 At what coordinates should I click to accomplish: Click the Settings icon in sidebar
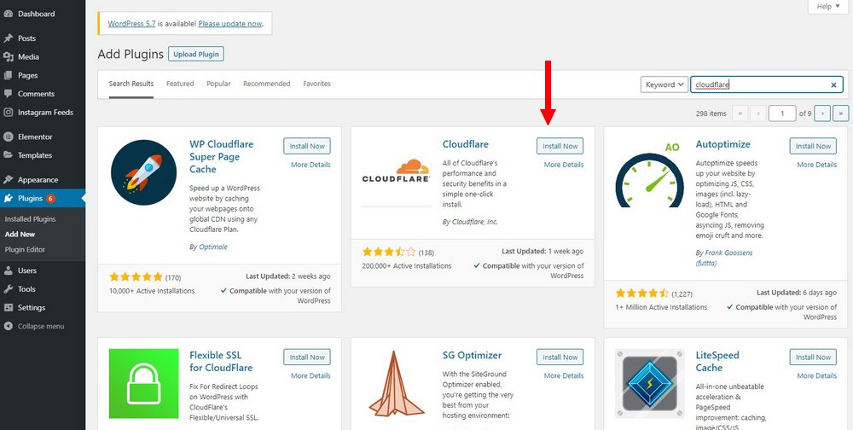(9, 307)
